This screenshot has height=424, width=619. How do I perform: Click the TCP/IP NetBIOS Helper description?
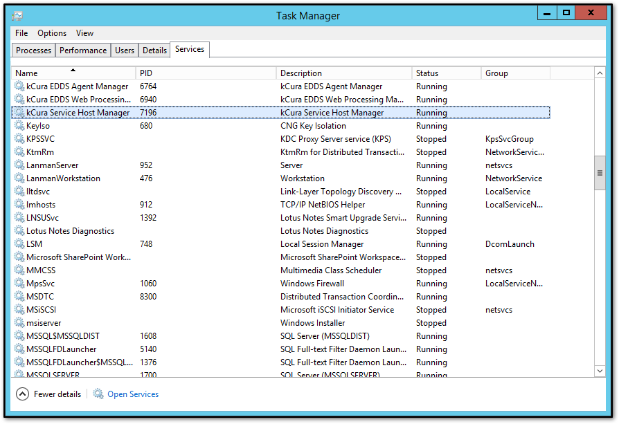pyautogui.click(x=323, y=205)
